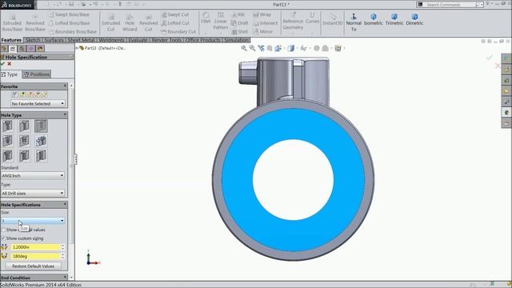Switch to Dimetric view
This screenshot has width=512, height=288.
coord(414,19)
